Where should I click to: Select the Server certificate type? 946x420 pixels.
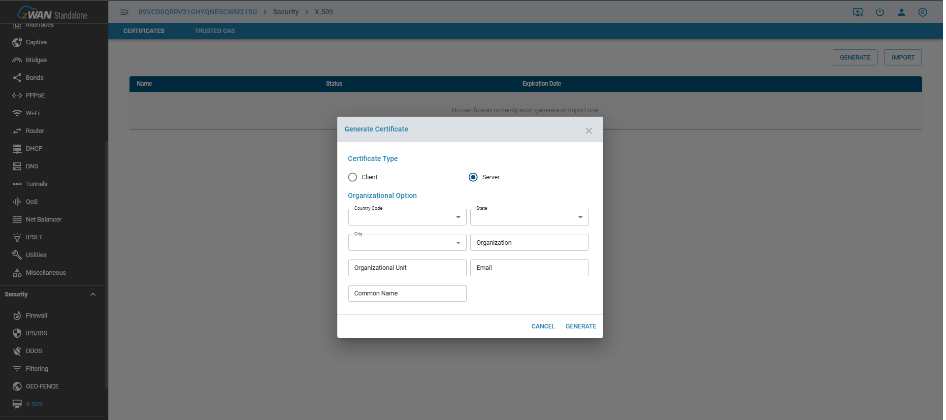click(x=473, y=177)
